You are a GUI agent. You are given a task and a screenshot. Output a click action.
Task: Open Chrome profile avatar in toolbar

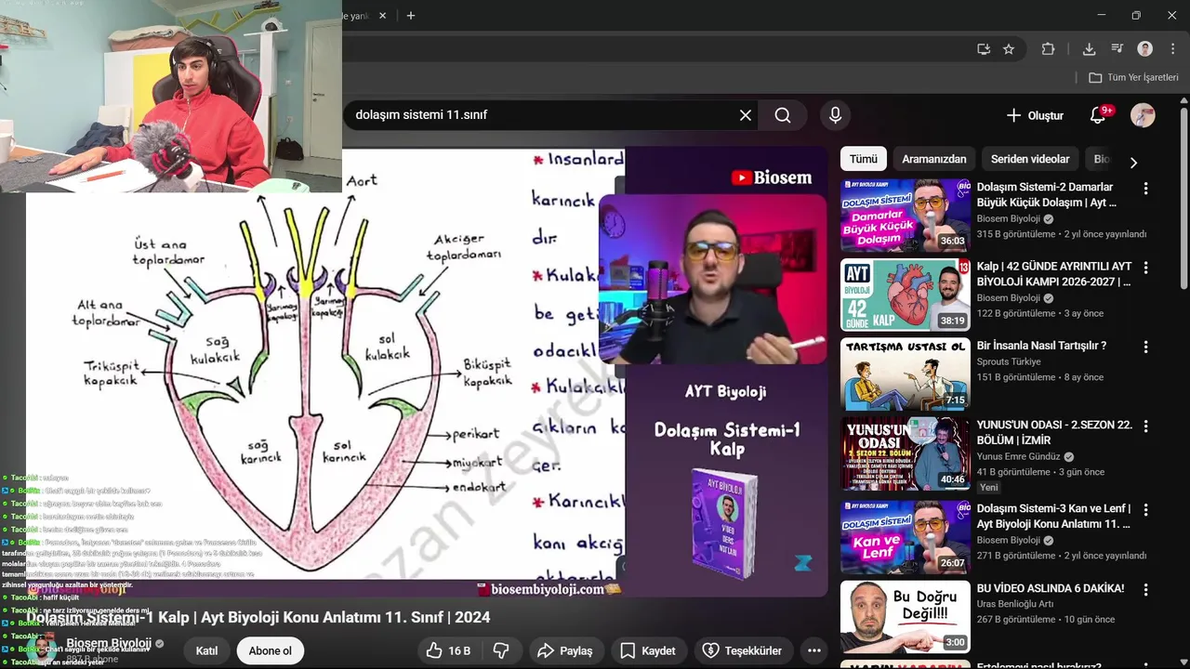[1144, 49]
